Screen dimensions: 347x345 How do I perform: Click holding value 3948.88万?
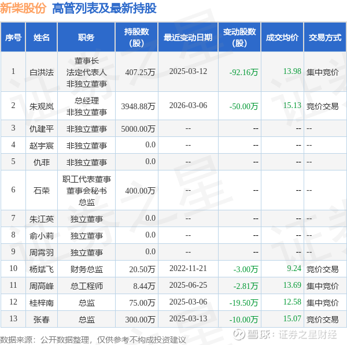[138, 106]
